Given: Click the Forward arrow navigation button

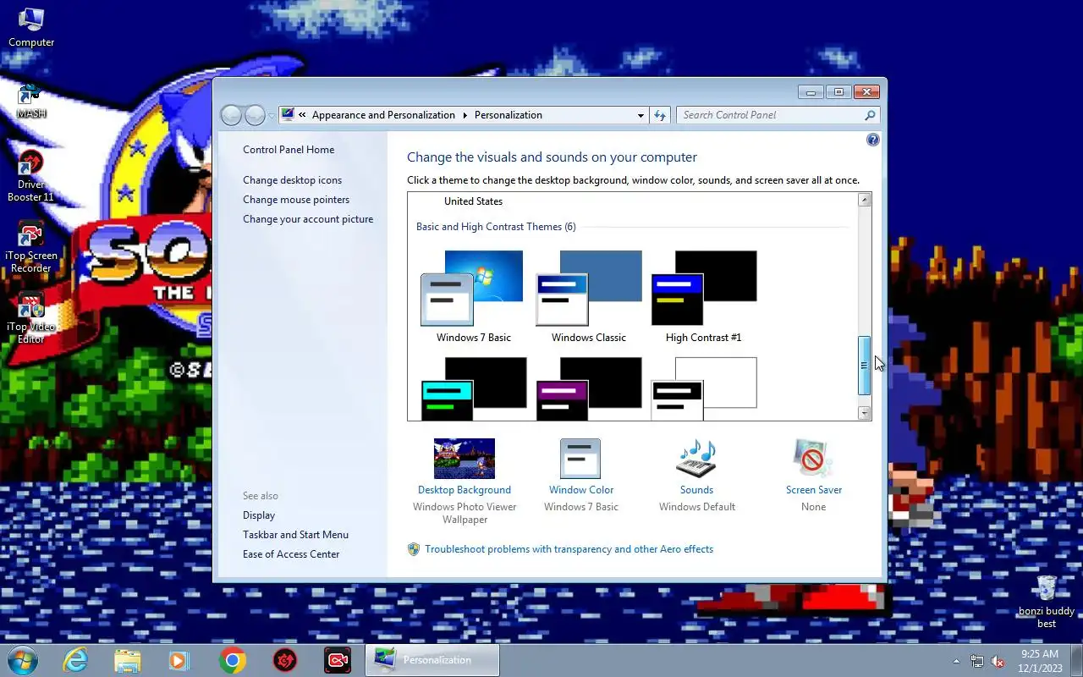Looking at the screenshot, I should click(x=255, y=115).
